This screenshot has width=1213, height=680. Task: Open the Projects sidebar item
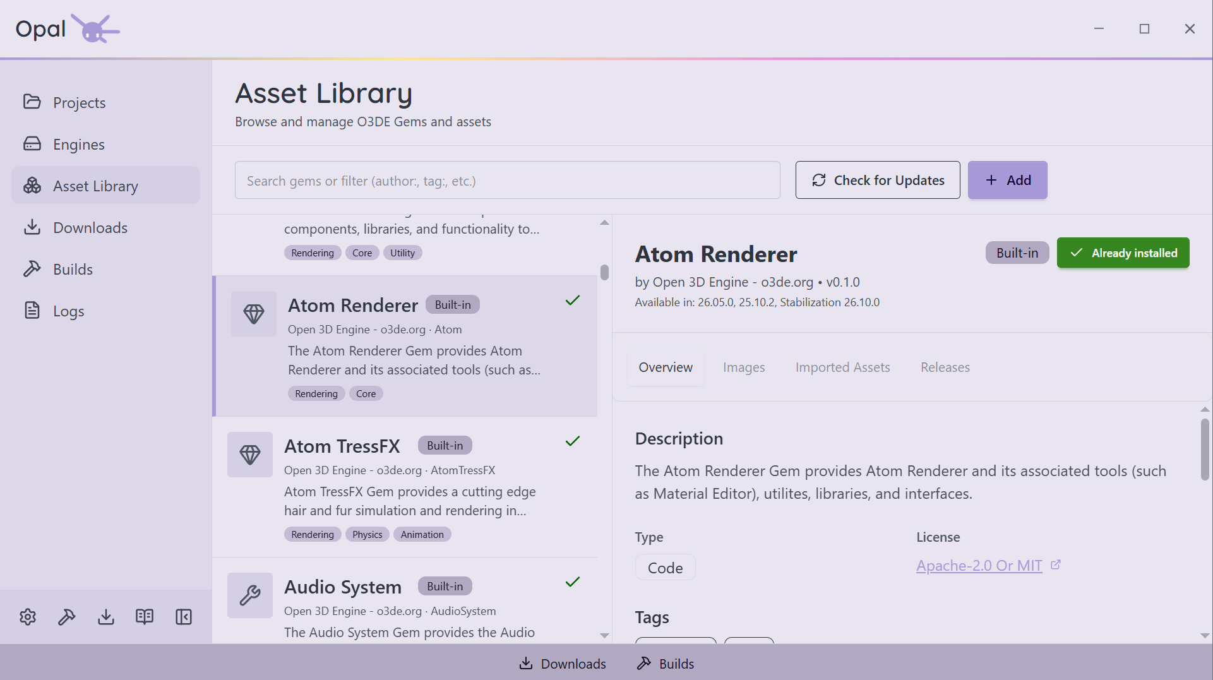pos(105,102)
